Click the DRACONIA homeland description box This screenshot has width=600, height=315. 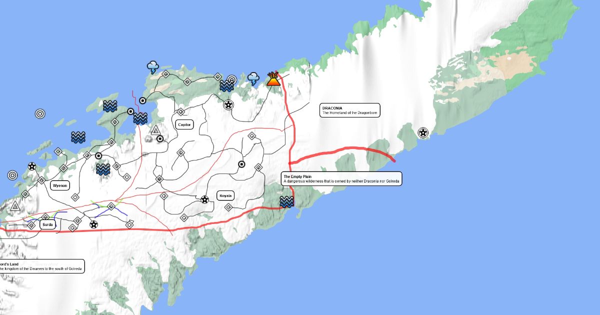350,110
